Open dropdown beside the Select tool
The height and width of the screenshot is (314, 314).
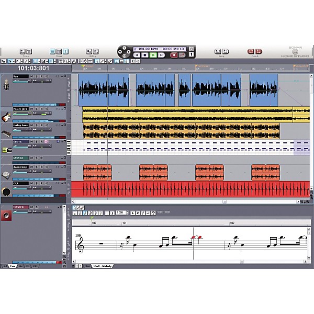14,61
